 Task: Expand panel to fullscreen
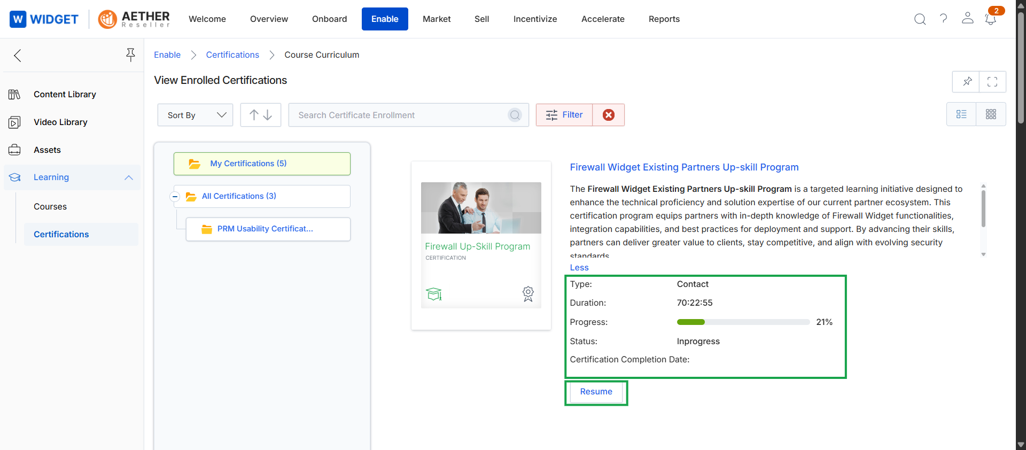click(992, 82)
